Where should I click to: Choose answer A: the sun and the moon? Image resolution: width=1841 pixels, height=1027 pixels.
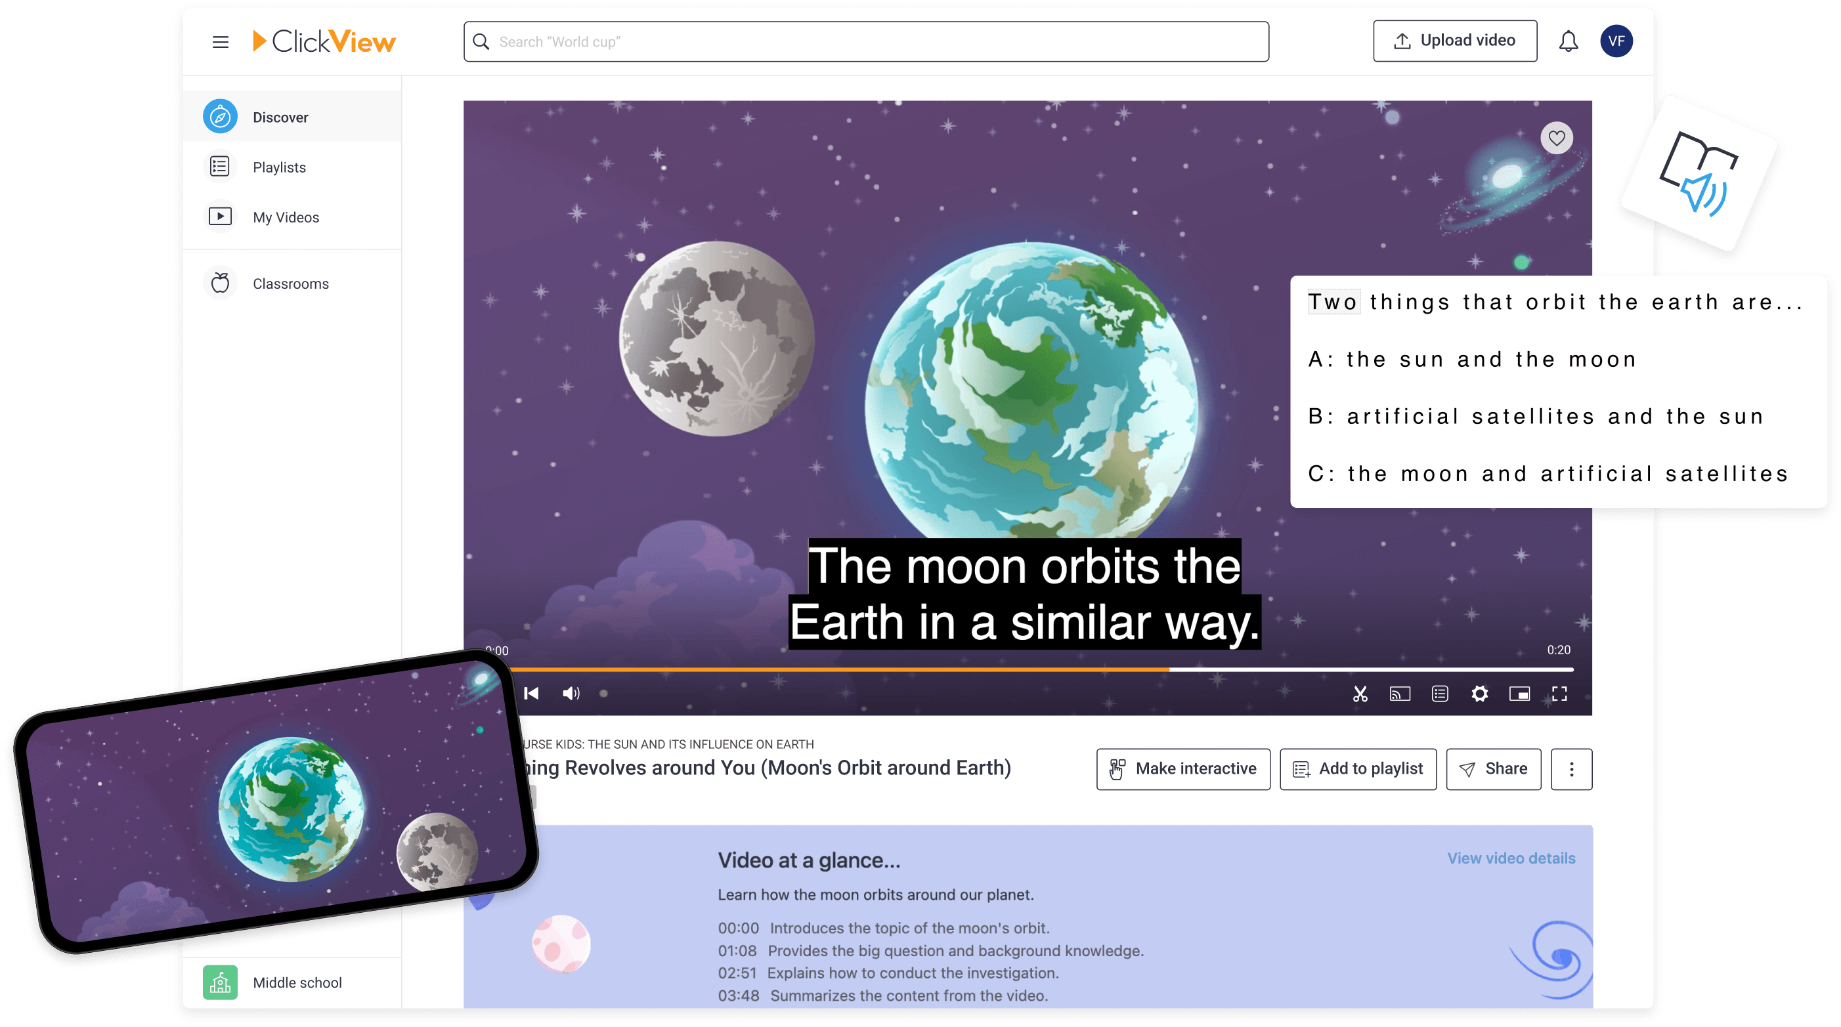pyautogui.click(x=1472, y=359)
